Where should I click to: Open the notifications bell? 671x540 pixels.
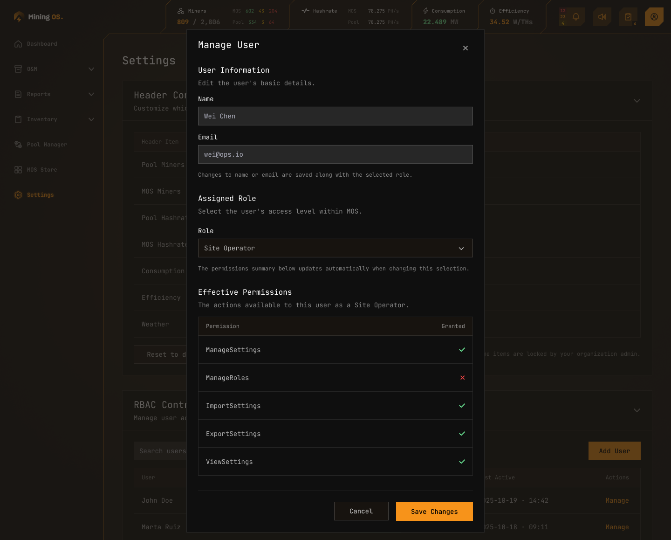(x=576, y=16)
